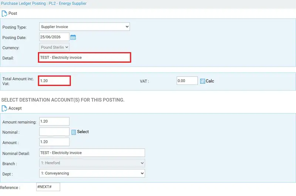The height and width of the screenshot is (196, 296).
Task: Click the Posting Type label
Action: [14, 27]
